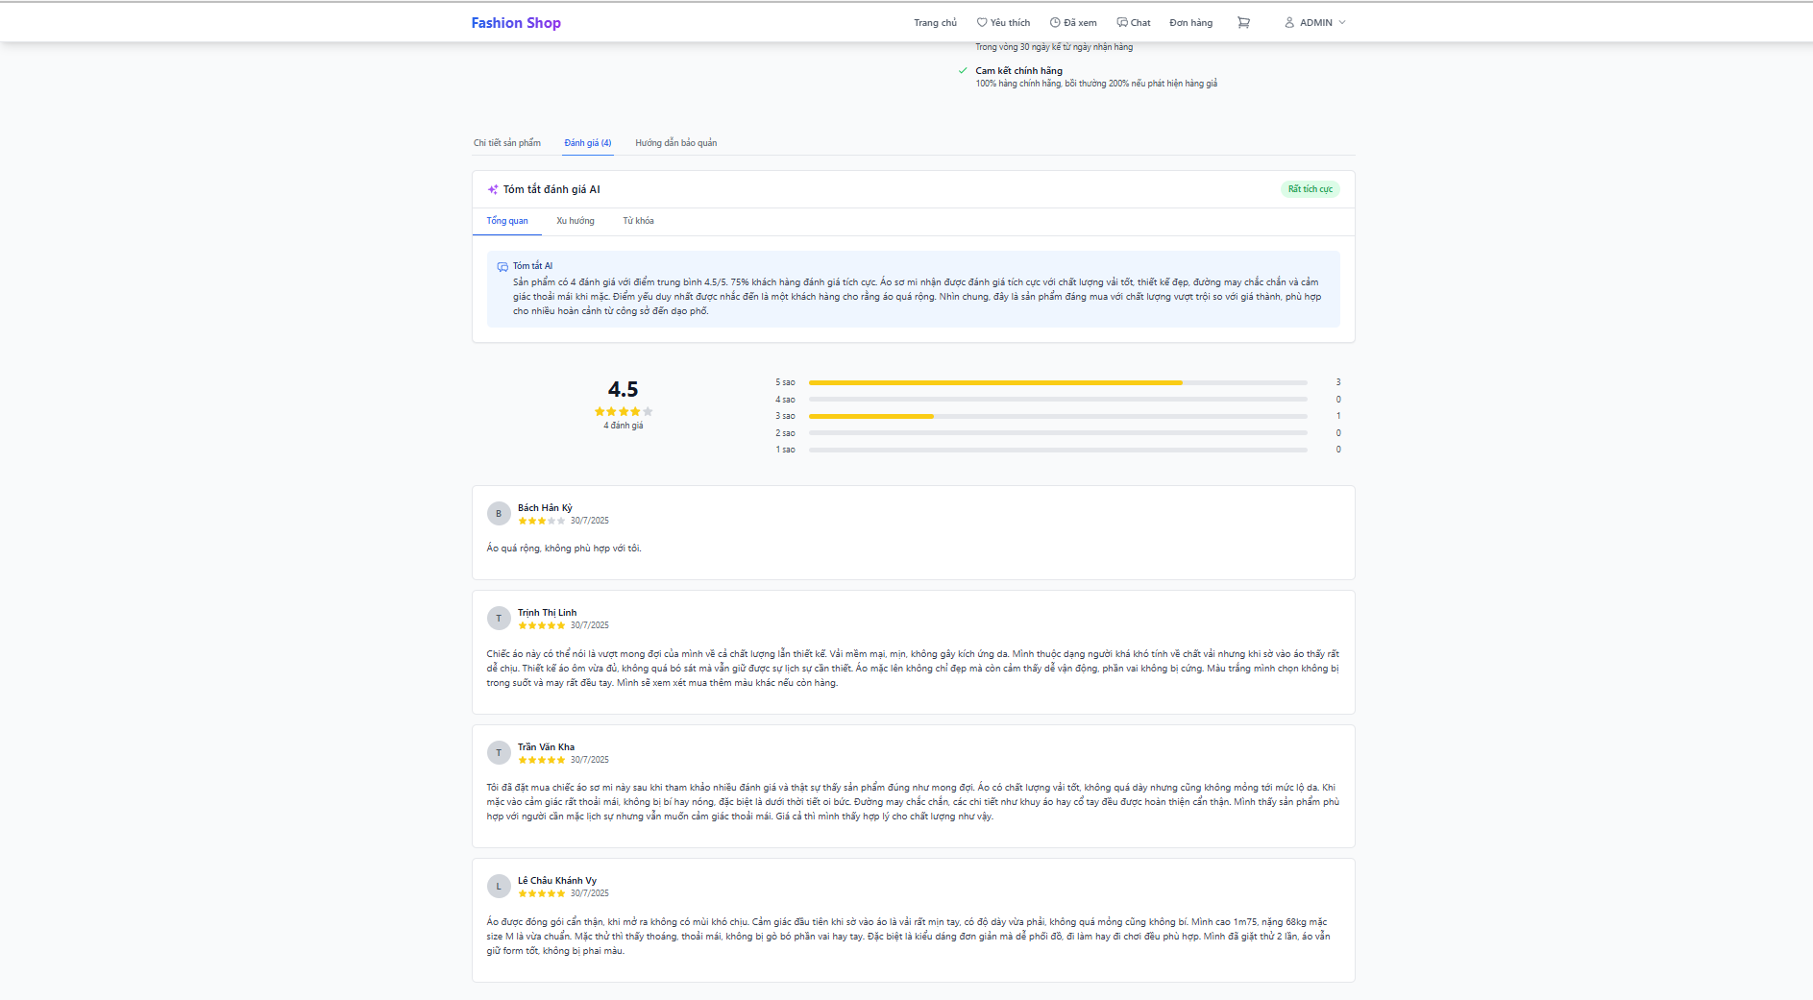Click the Rất tích cực sentiment badge

tap(1311, 189)
